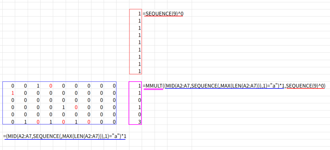Click the MMULT formula text
Image resolution: width=330 pixels, height=150 pixels.
(x=234, y=86)
